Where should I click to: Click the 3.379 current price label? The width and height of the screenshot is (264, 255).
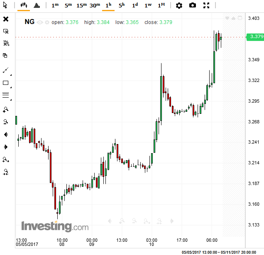pos(256,37)
